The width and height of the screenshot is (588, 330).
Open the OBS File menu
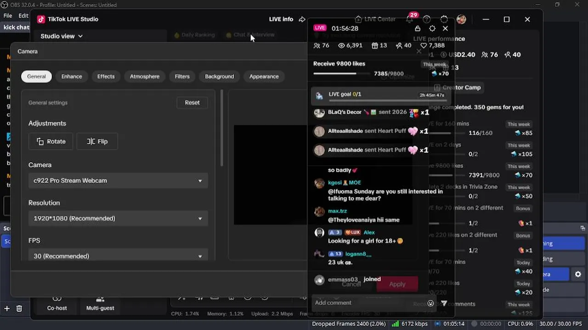click(x=8, y=16)
